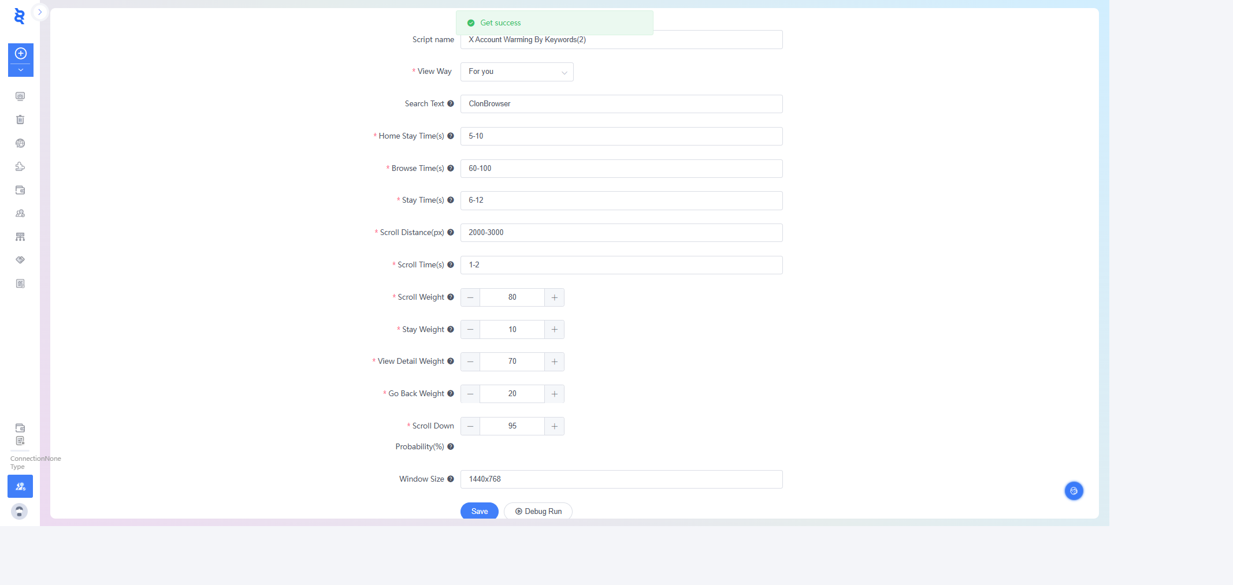Decrease the Stay Weight value
Viewport: 1233px width, 585px height.
point(470,330)
